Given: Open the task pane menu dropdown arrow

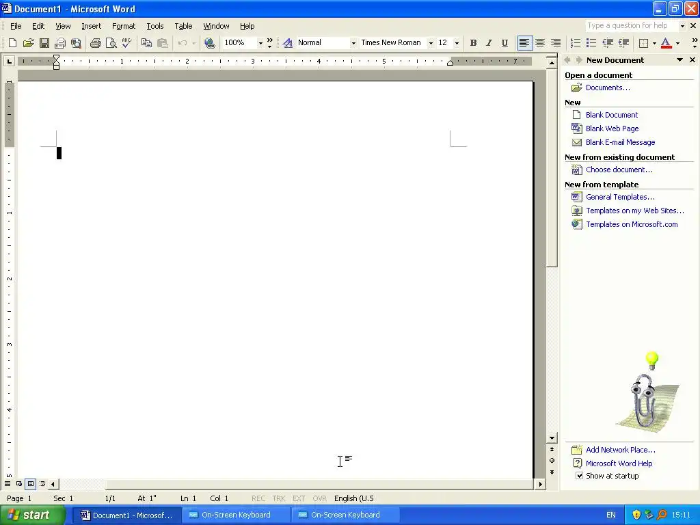Looking at the screenshot, I should pyautogui.click(x=679, y=60).
